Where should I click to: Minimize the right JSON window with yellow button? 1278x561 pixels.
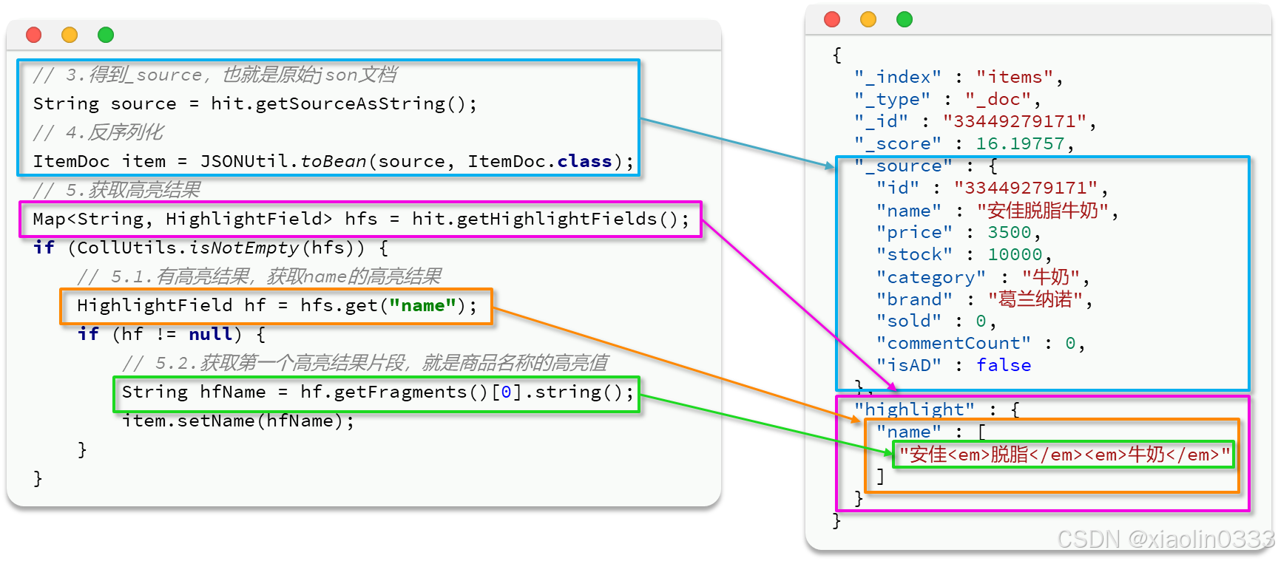868,19
